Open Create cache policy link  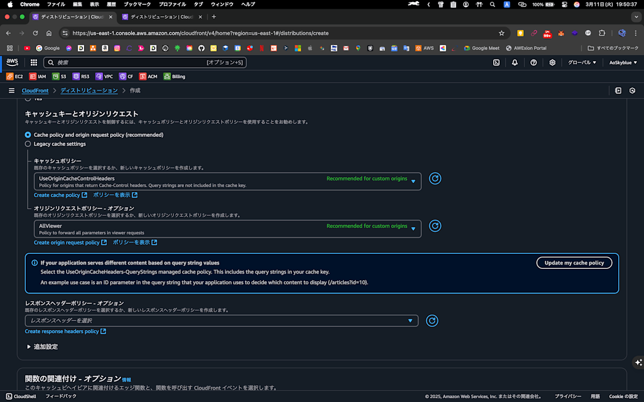(60, 195)
